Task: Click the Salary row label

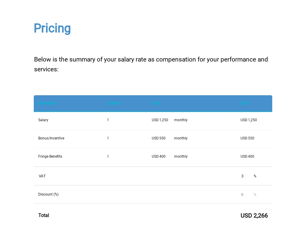Action: point(43,120)
